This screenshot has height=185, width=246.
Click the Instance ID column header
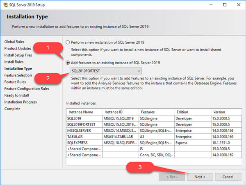[121, 112]
